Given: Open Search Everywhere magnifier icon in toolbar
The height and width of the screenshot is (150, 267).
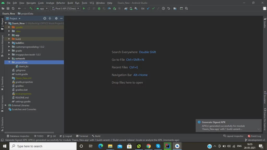Looking at the screenshot, I should click(186, 9).
